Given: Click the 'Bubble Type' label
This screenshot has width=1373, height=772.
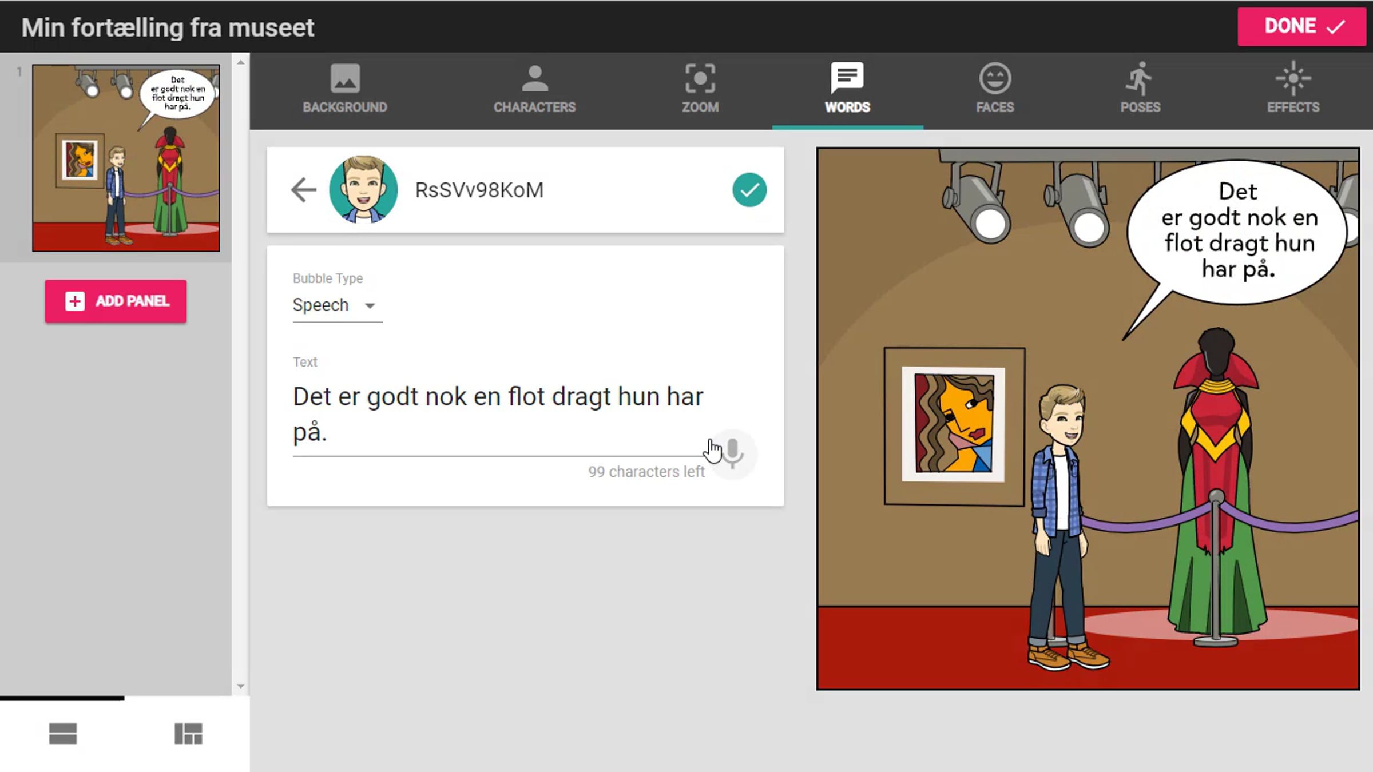Looking at the screenshot, I should pos(328,278).
